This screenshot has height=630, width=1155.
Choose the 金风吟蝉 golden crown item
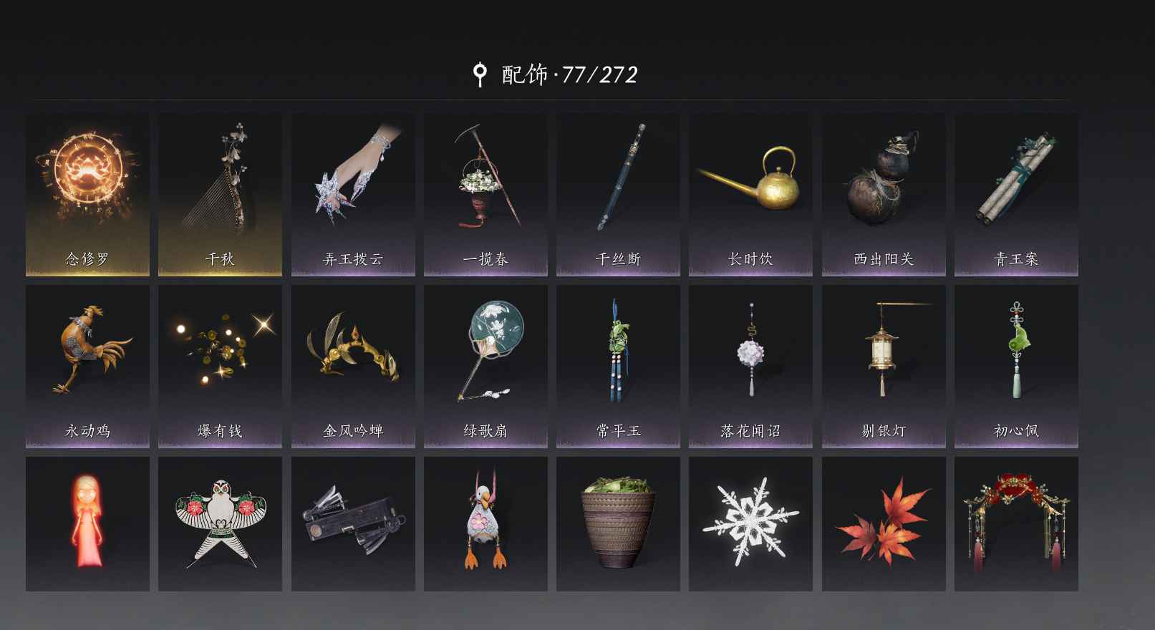point(353,367)
